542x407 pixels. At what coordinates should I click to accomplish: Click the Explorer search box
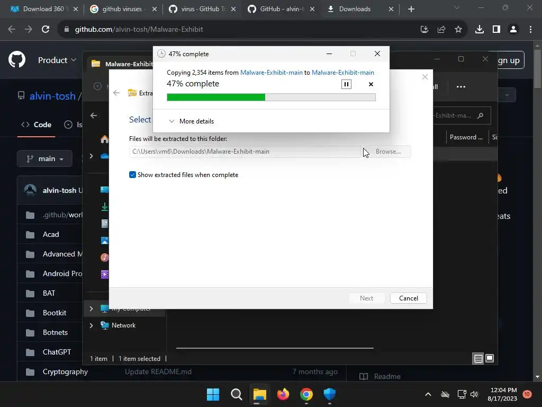[x=462, y=116]
